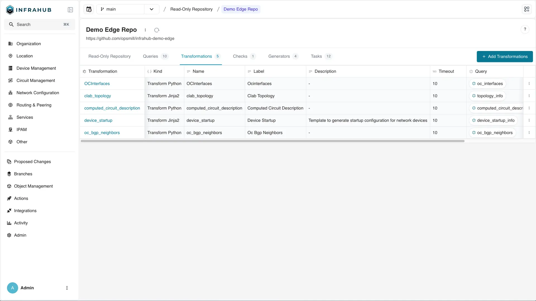Switch to Checks tab
This screenshot has width=536, height=301.
(x=244, y=56)
